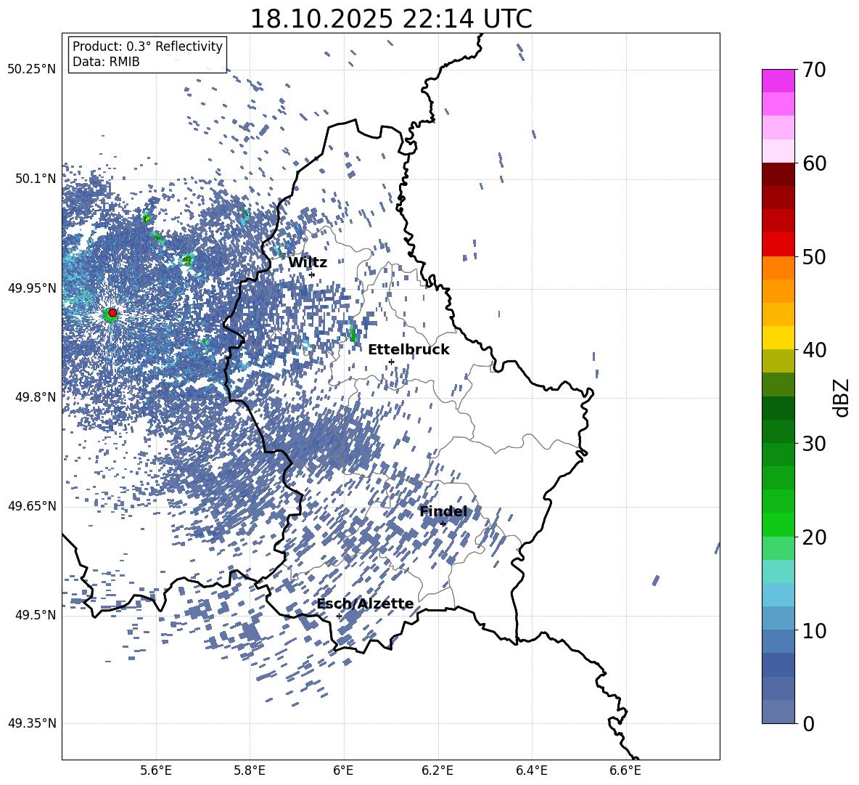The width and height of the screenshot is (859, 785).
Task: Click the yellow swatch just above 40
Action: (x=778, y=338)
